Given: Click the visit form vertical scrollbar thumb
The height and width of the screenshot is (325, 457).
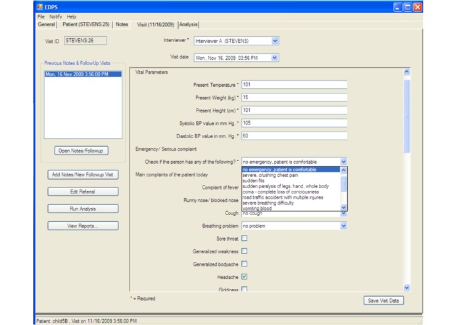Looking at the screenshot, I should (406, 116).
